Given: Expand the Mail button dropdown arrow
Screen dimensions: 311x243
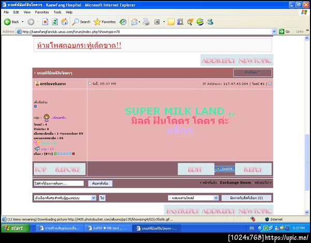Looking at the screenshot, I should [x=139, y=22].
